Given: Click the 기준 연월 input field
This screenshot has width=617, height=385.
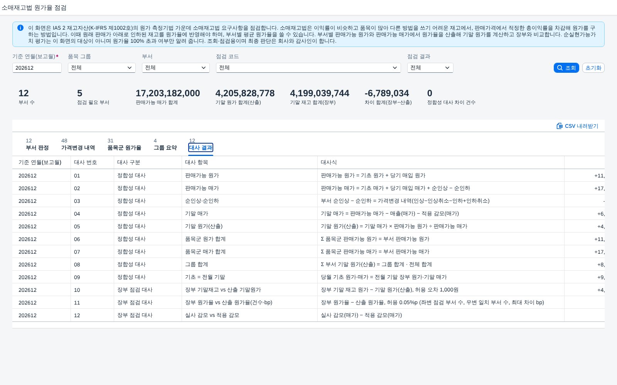Looking at the screenshot, I should (37, 68).
